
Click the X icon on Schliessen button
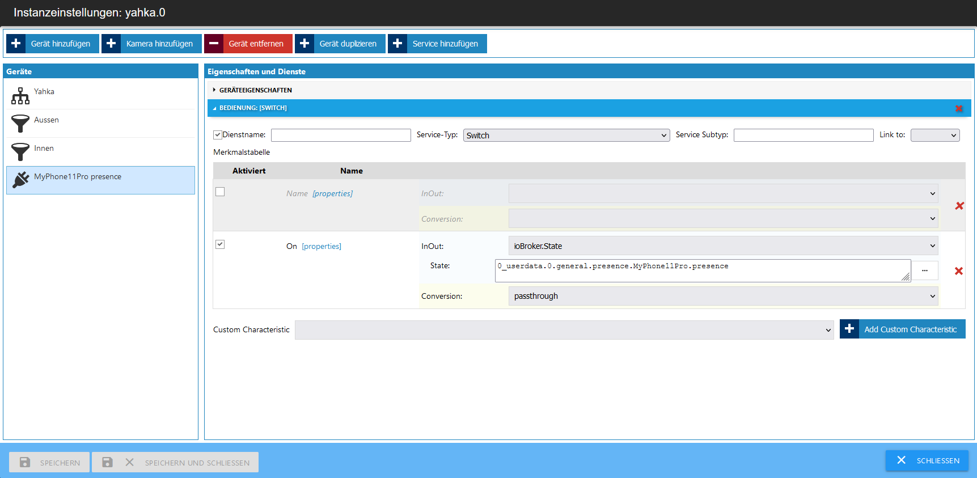[901, 460]
